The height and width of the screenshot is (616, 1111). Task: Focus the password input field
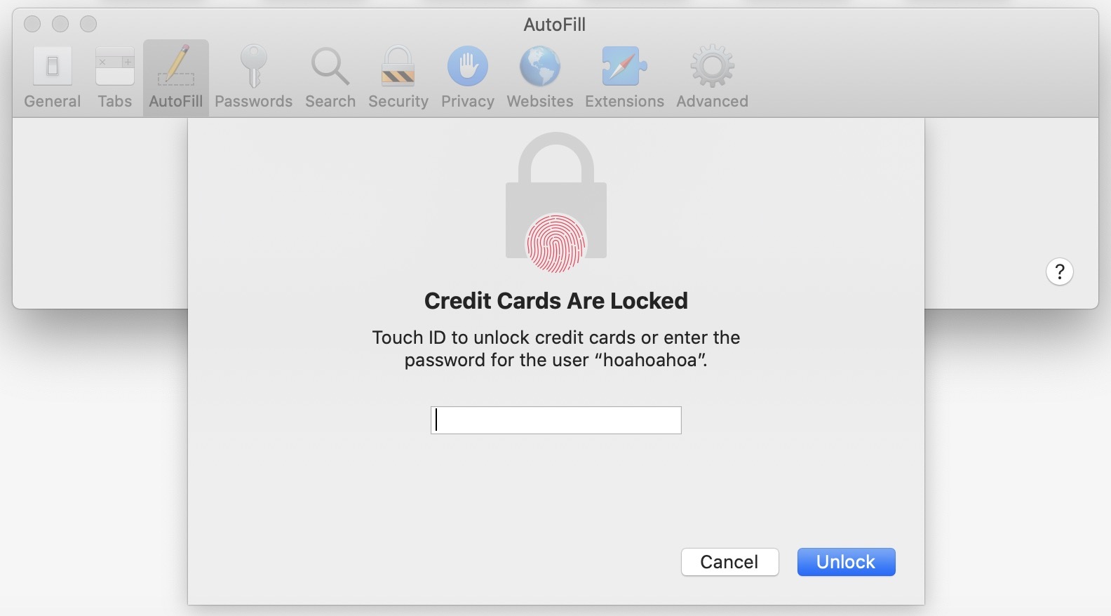point(556,420)
